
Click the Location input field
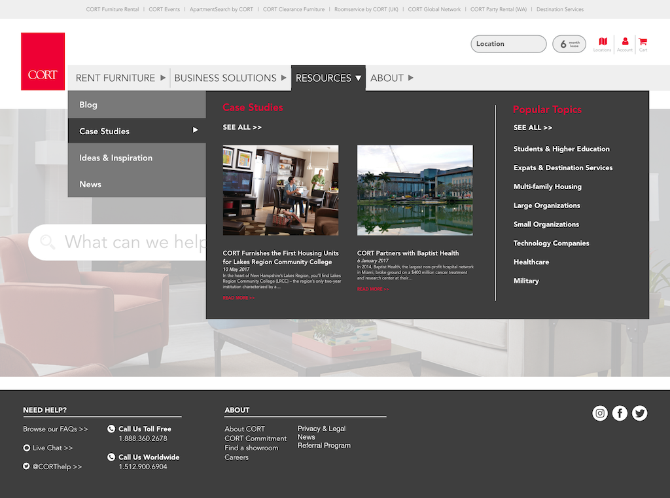pyautogui.click(x=508, y=44)
